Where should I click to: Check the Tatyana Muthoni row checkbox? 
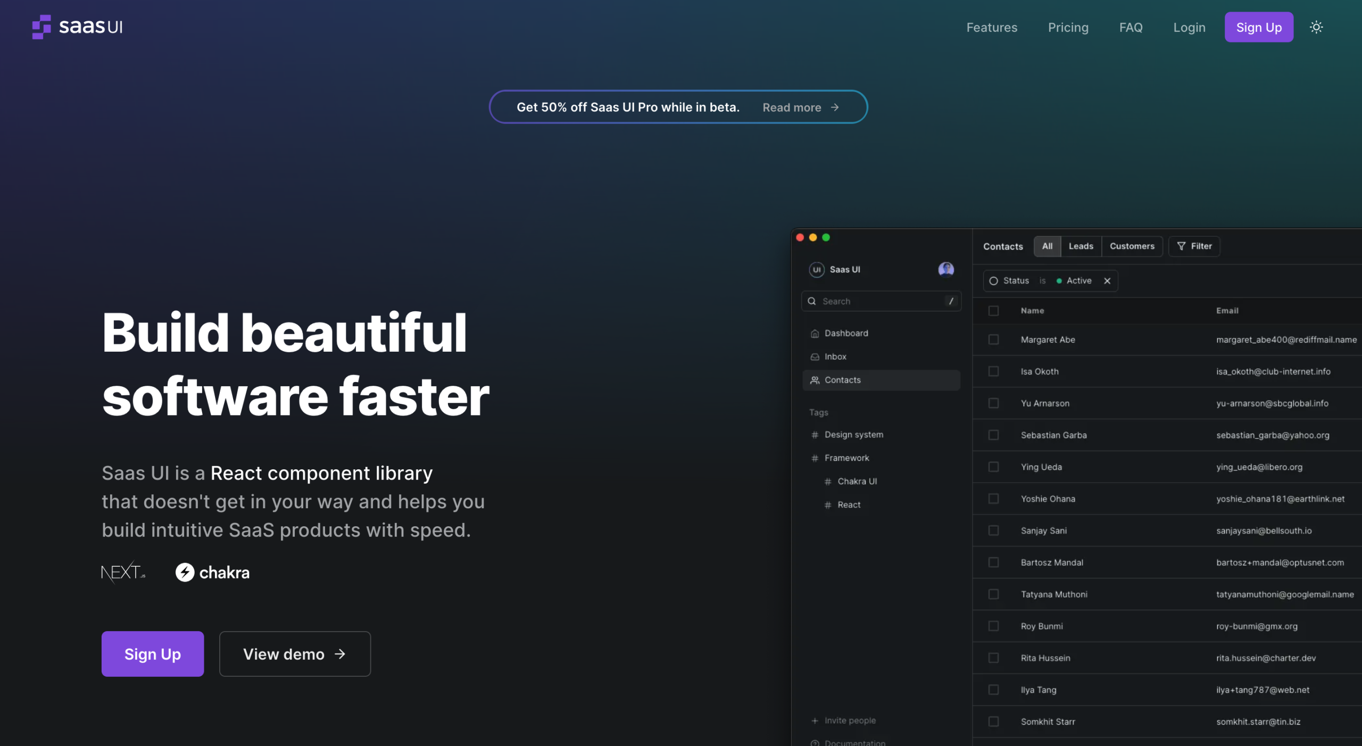[993, 594]
